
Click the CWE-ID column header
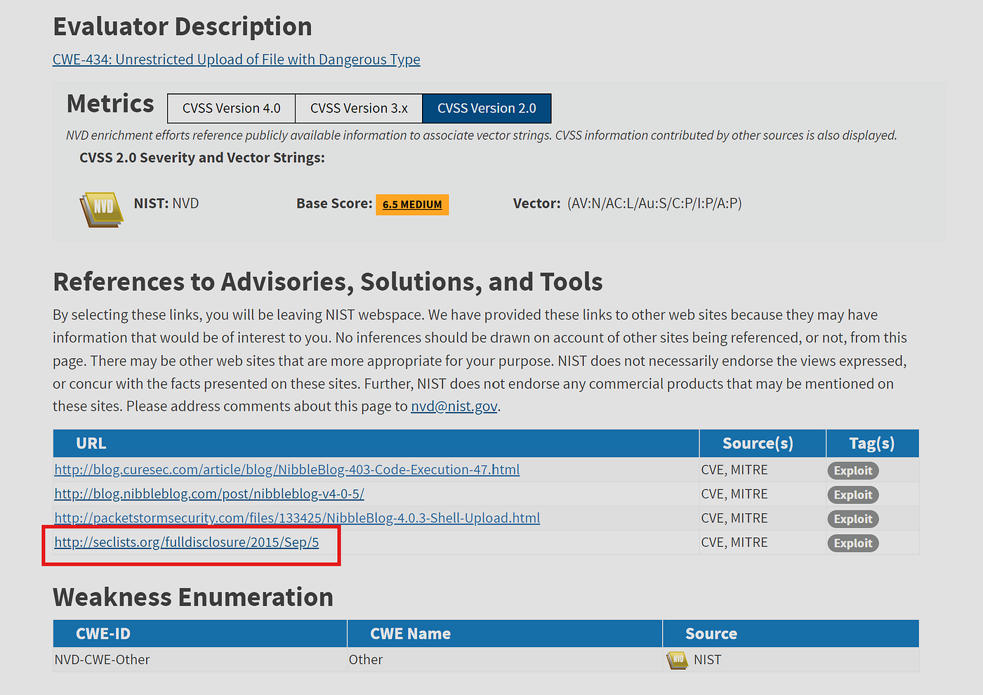click(x=200, y=634)
